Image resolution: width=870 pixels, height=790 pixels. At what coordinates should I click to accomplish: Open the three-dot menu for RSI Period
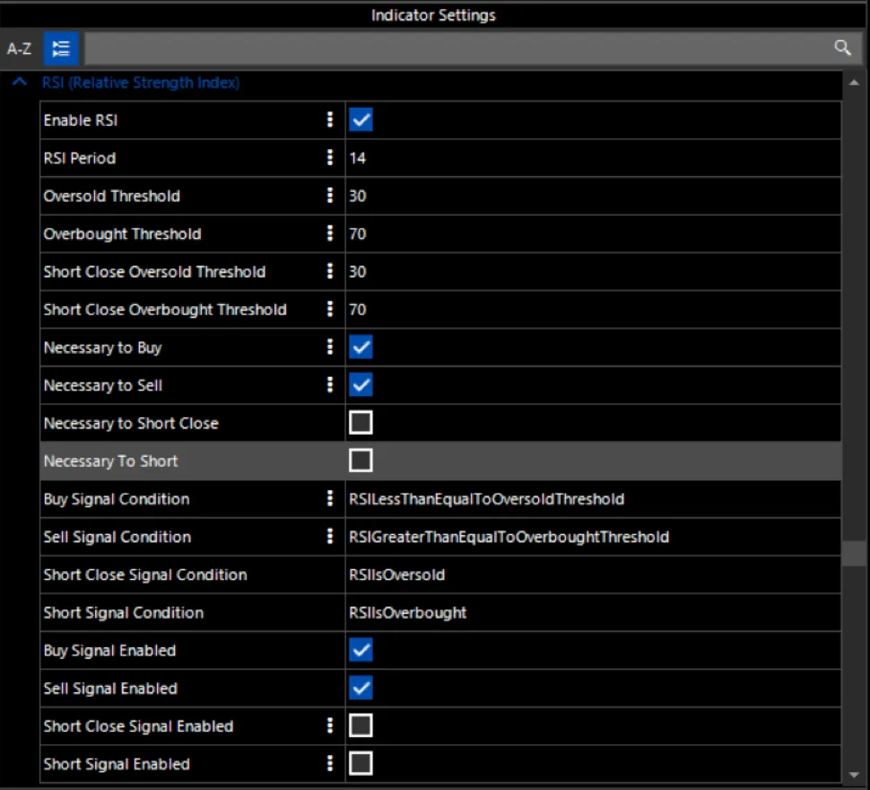330,158
